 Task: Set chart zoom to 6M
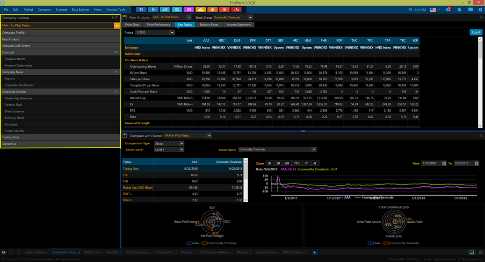point(287,163)
